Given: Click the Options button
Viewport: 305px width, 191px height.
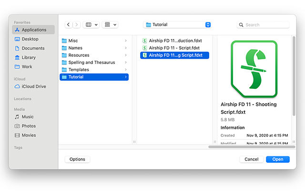Looking at the screenshot, I should tap(77, 159).
